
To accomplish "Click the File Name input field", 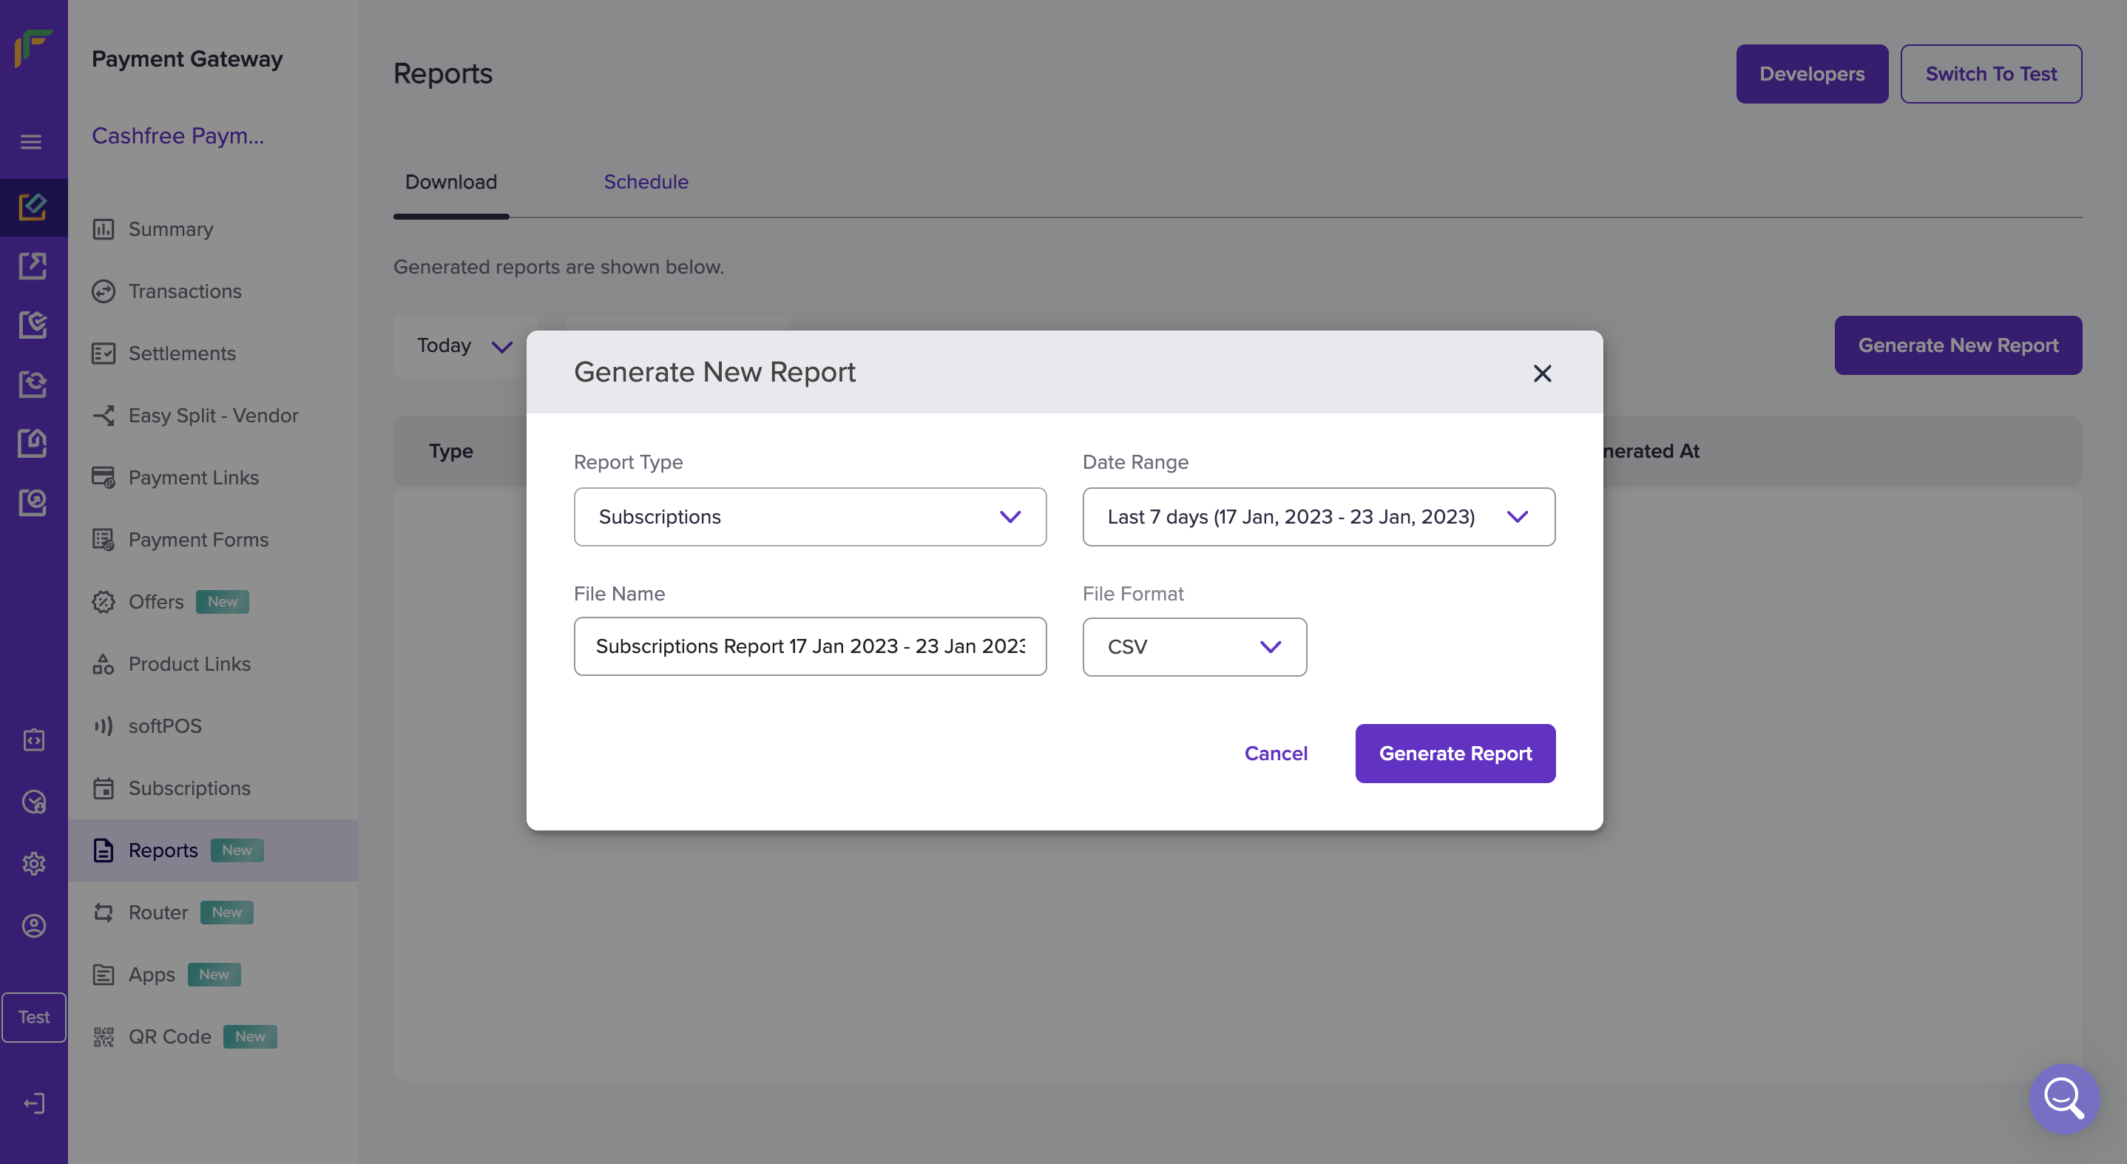I will [809, 646].
